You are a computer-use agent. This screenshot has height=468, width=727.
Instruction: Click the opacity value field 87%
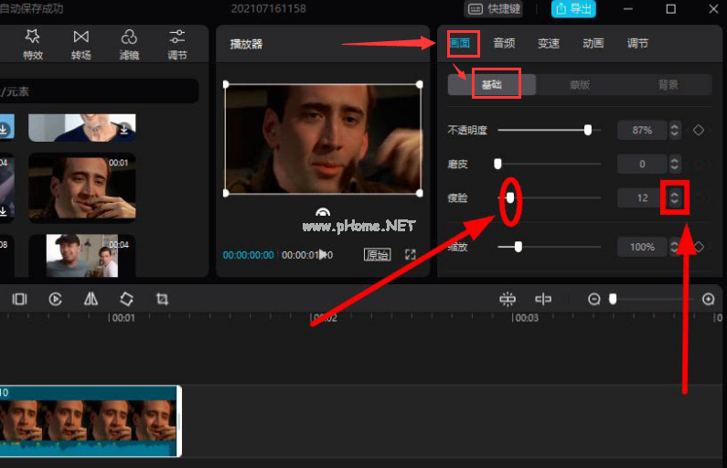point(642,130)
